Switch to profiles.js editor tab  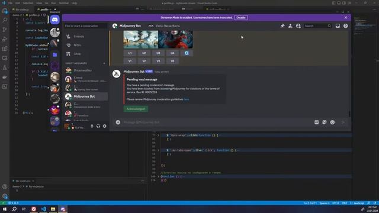pos(44,9)
